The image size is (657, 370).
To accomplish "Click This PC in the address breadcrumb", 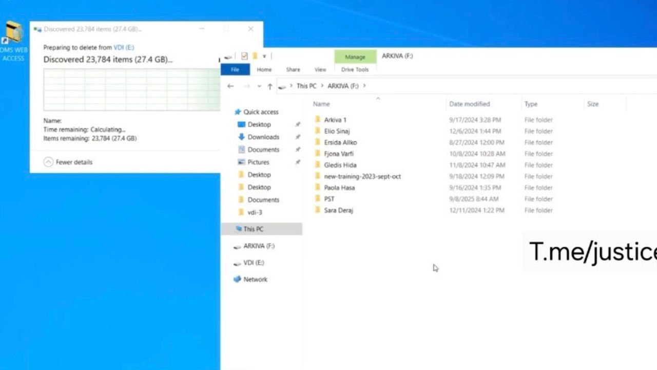I will coord(306,86).
